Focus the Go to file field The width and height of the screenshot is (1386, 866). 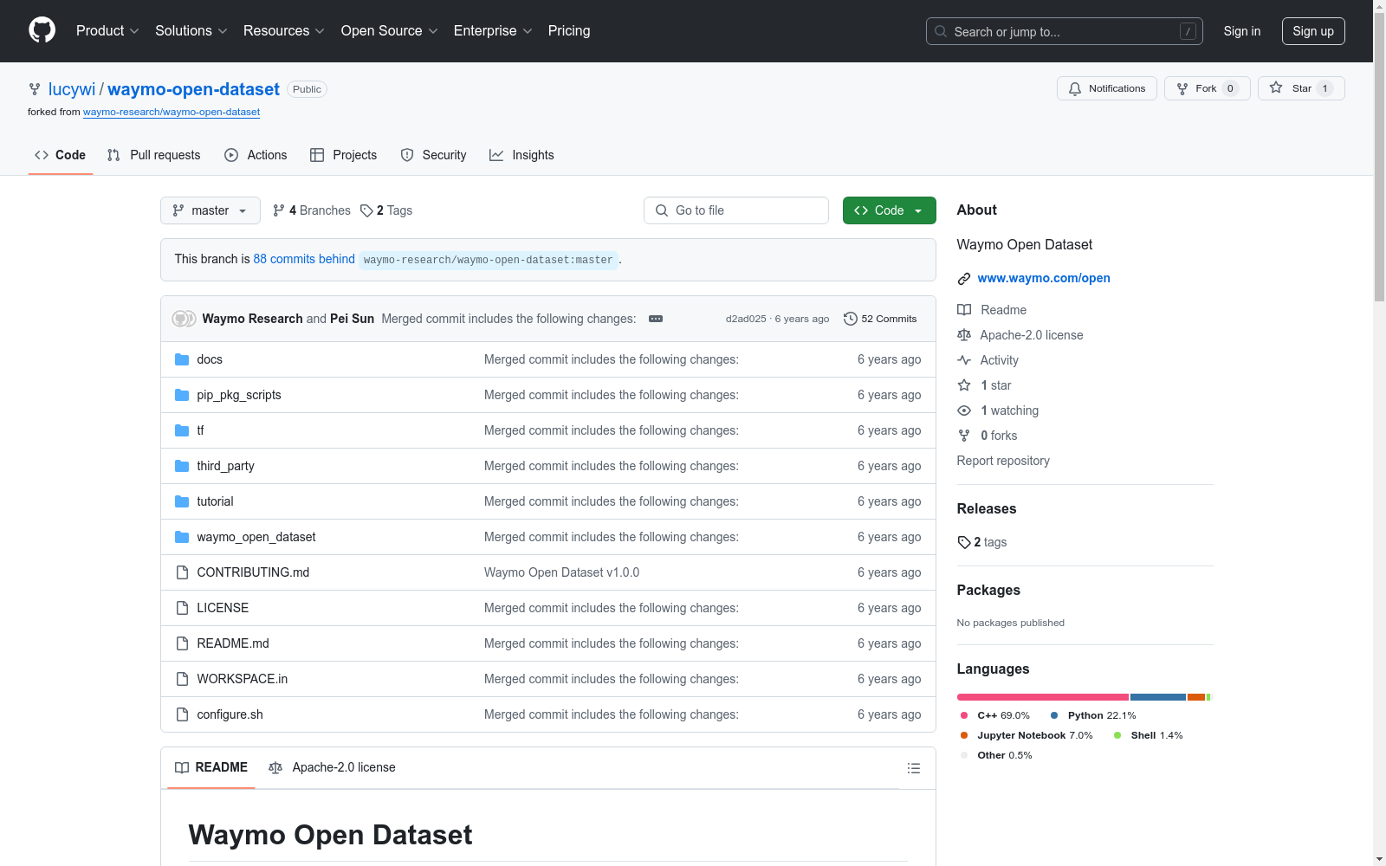pos(736,210)
